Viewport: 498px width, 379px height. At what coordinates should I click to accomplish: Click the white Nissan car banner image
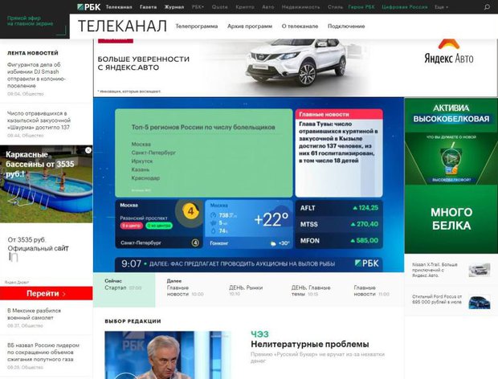[x=296, y=62]
